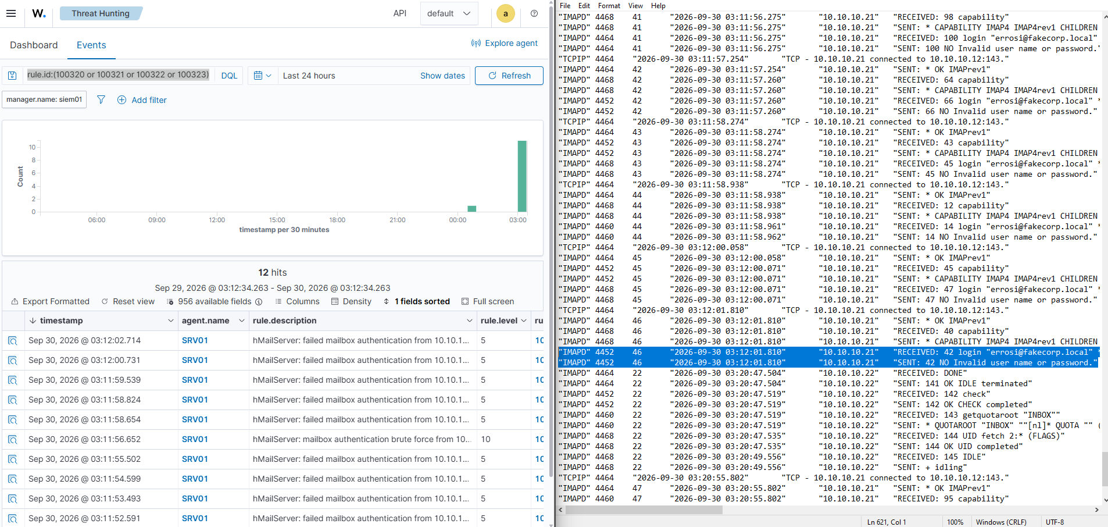Viewport: 1108px width, 527px height.
Task: Open the Density settings
Action: click(x=351, y=301)
